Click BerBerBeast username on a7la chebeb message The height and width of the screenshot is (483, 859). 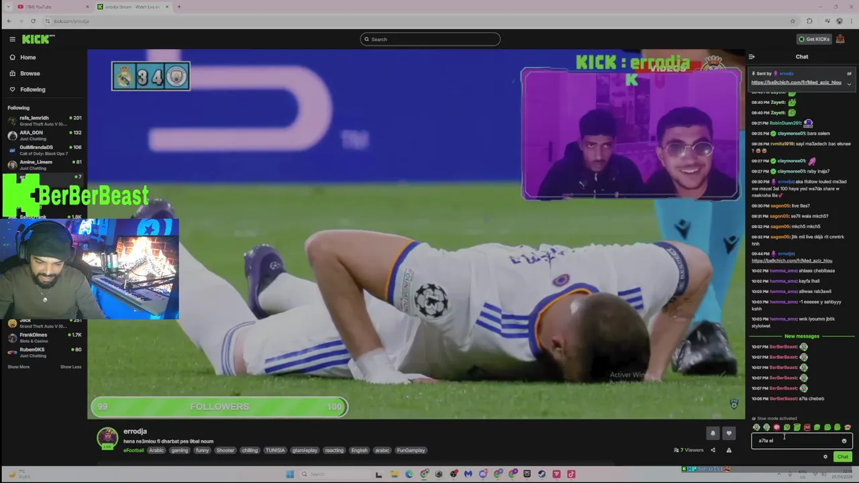pos(783,398)
